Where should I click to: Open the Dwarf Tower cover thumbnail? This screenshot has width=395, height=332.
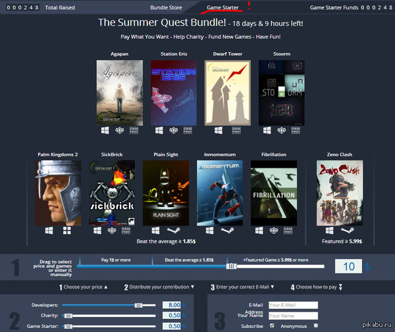tap(228, 93)
